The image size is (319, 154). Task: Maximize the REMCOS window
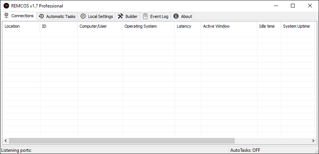tap(293, 6)
